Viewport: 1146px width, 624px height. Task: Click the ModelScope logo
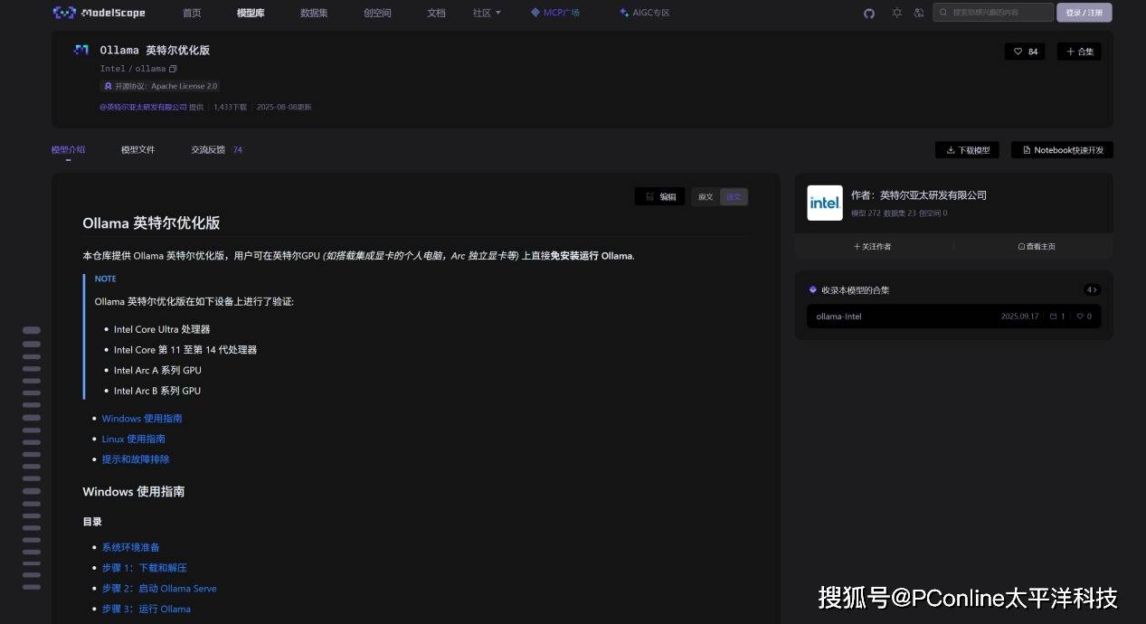(99, 13)
